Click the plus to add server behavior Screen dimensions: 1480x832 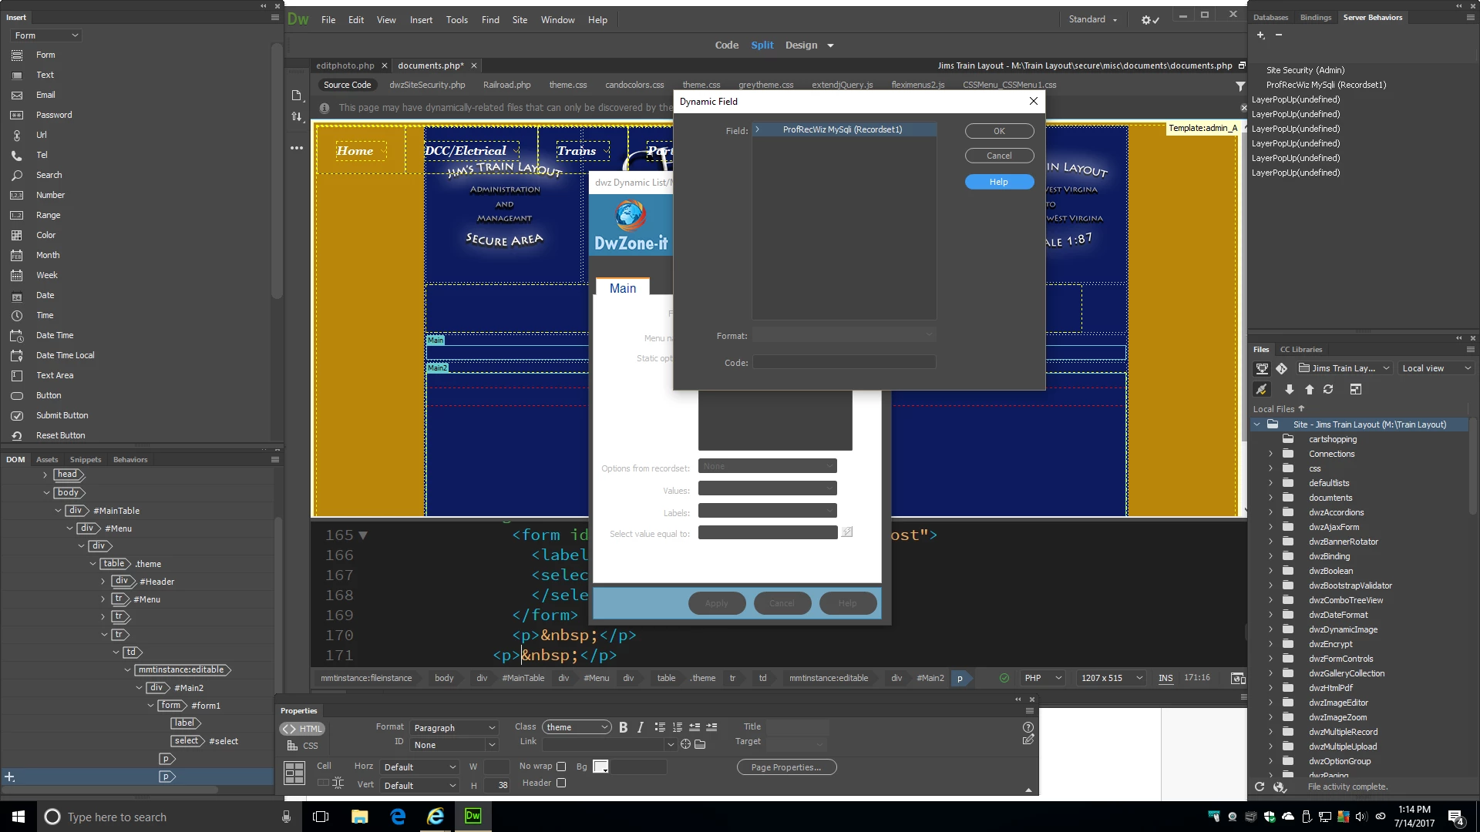[1260, 35]
